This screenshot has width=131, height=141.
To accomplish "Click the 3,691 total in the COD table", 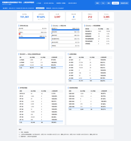I will 82,109.
